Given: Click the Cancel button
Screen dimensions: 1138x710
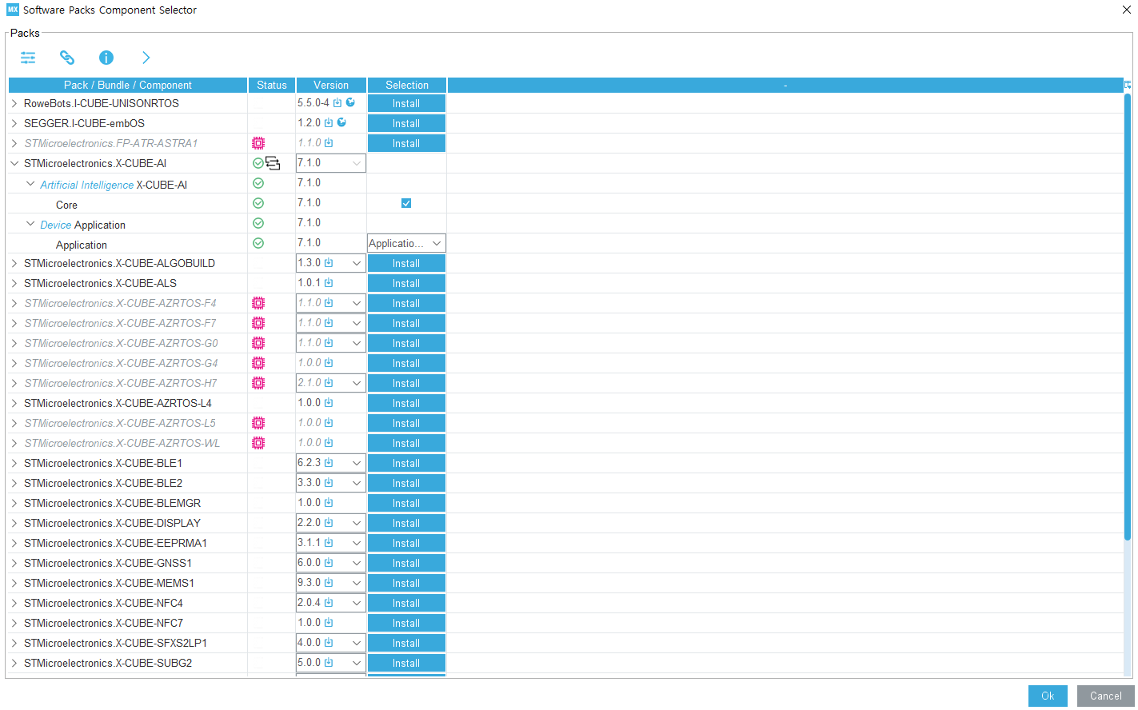Looking at the screenshot, I should coord(1105,696).
